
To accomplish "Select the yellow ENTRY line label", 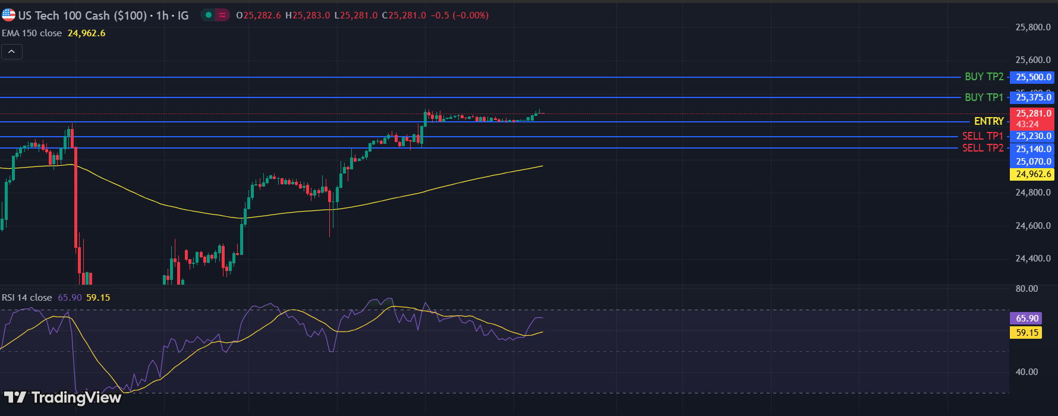I will click(x=988, y=121).
